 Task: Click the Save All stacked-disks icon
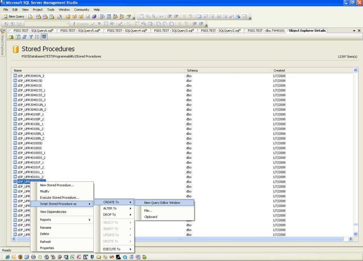pyautogui.click(x=94, y=16)
